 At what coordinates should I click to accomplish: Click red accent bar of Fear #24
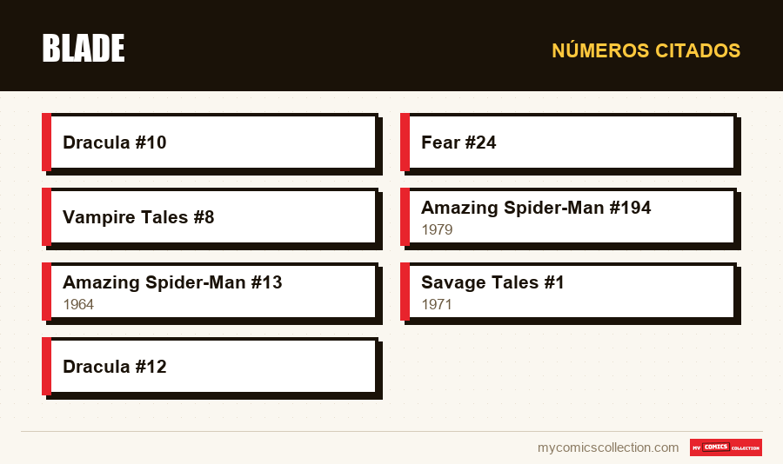(405, 143)
